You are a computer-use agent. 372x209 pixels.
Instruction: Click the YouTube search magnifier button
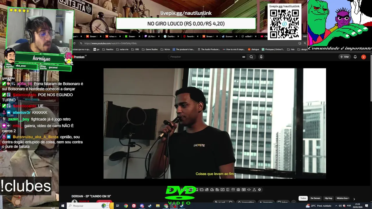point(251,57)
